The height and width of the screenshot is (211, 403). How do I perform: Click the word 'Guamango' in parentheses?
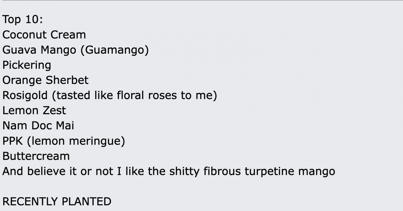(115, 50)
